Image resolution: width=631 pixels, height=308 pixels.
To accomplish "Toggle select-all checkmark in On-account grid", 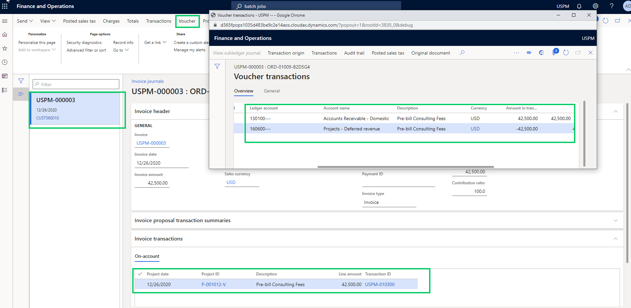I will (x=140, y=274).
